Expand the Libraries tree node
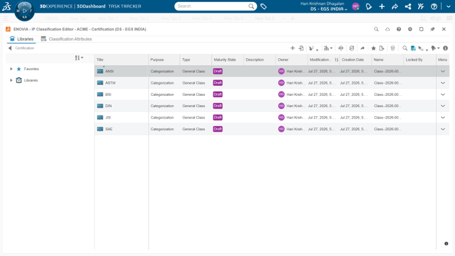This screenshot has height=256, width=455. (x=11, y=80)
